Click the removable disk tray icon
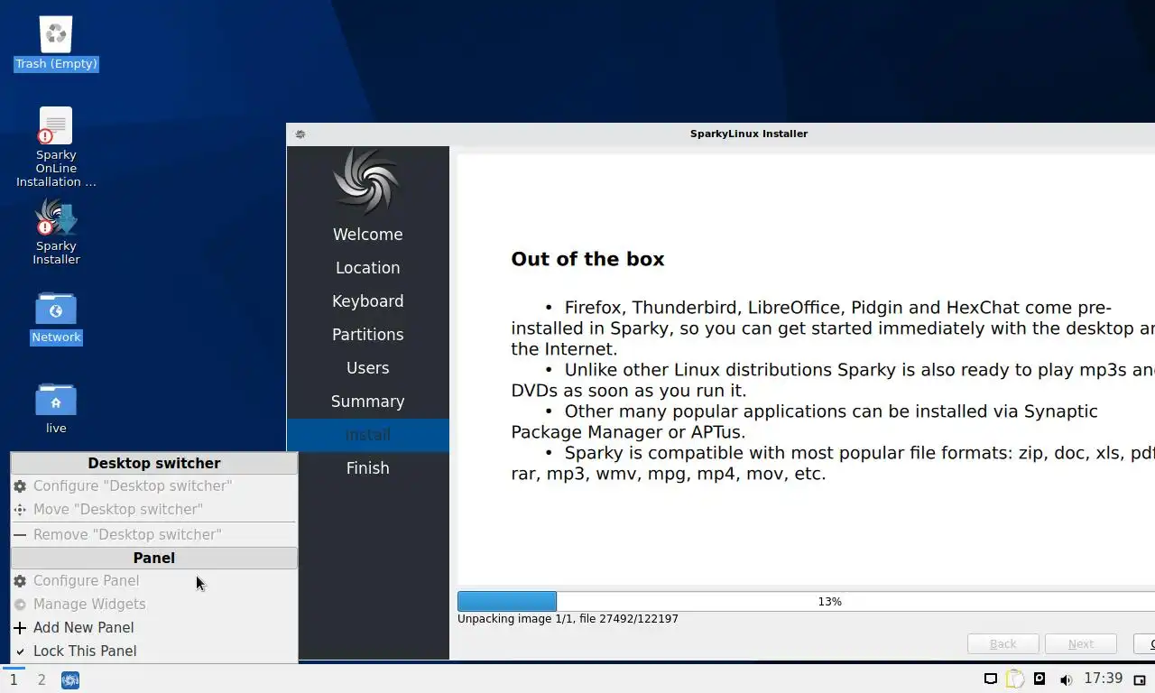The width and height of the screenshot is (1155, 693). click(x=1039, y=679)
